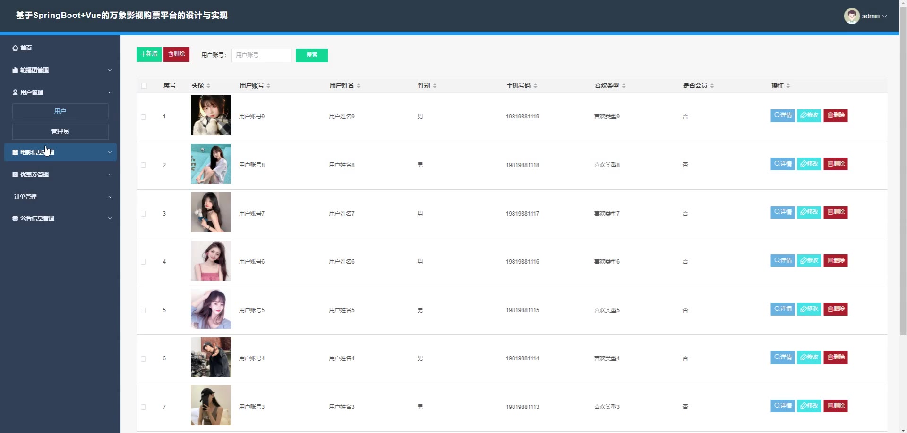Click the 喜欢类型5 cell
This screenshot has height=433, width=907.
pyautogui.click(x=607, y=310)
